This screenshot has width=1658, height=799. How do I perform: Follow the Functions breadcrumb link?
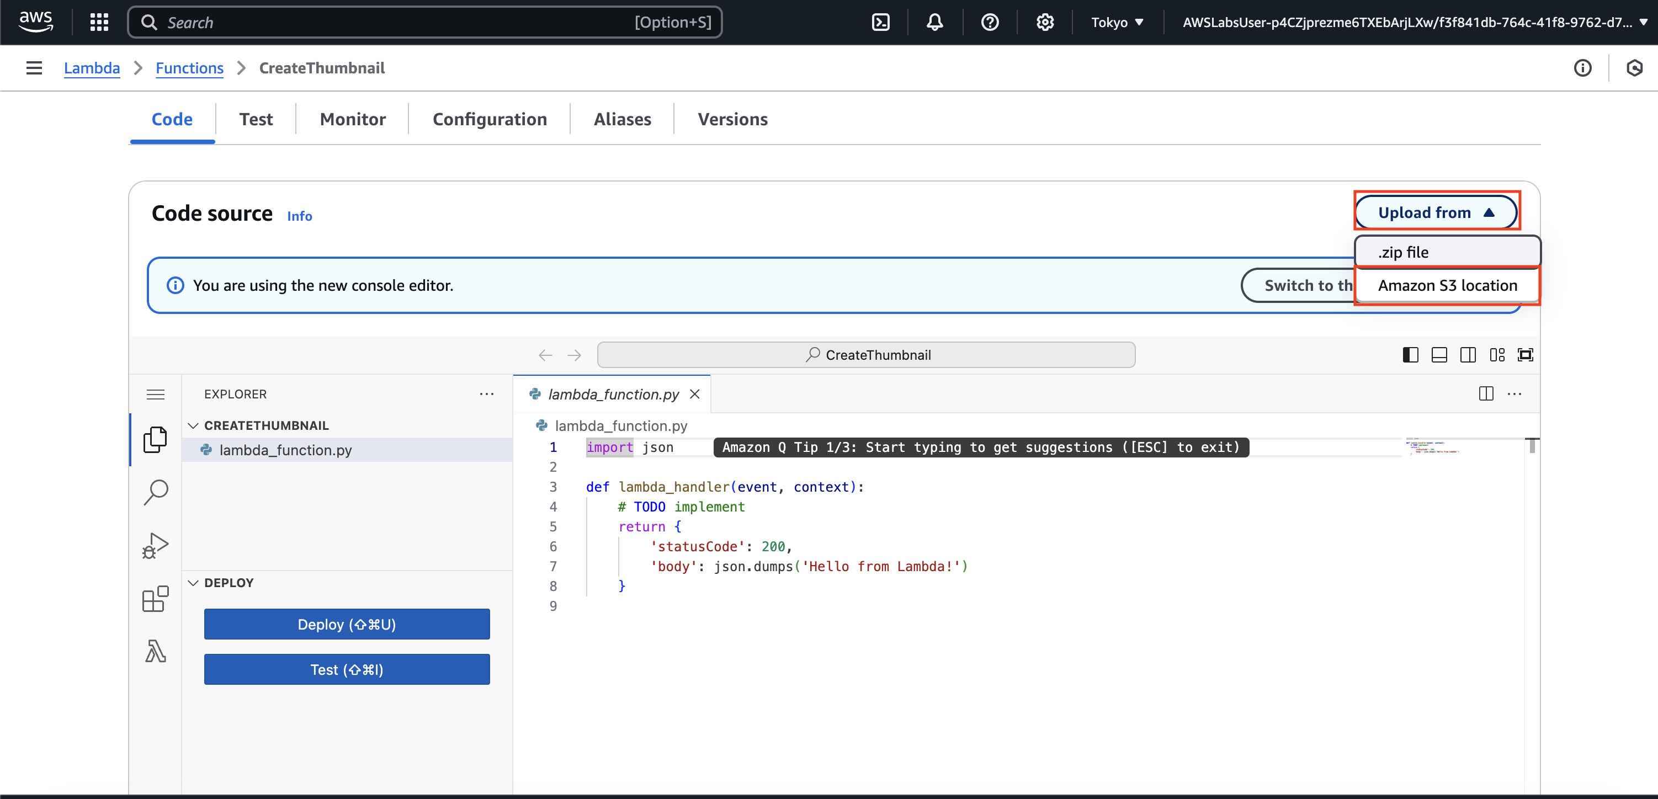(x=189, y=68)
